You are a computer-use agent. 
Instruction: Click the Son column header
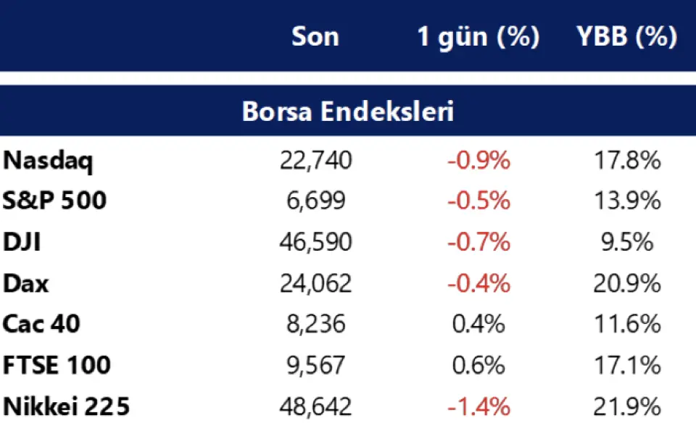pyautogui.click(x=315, y=37)
